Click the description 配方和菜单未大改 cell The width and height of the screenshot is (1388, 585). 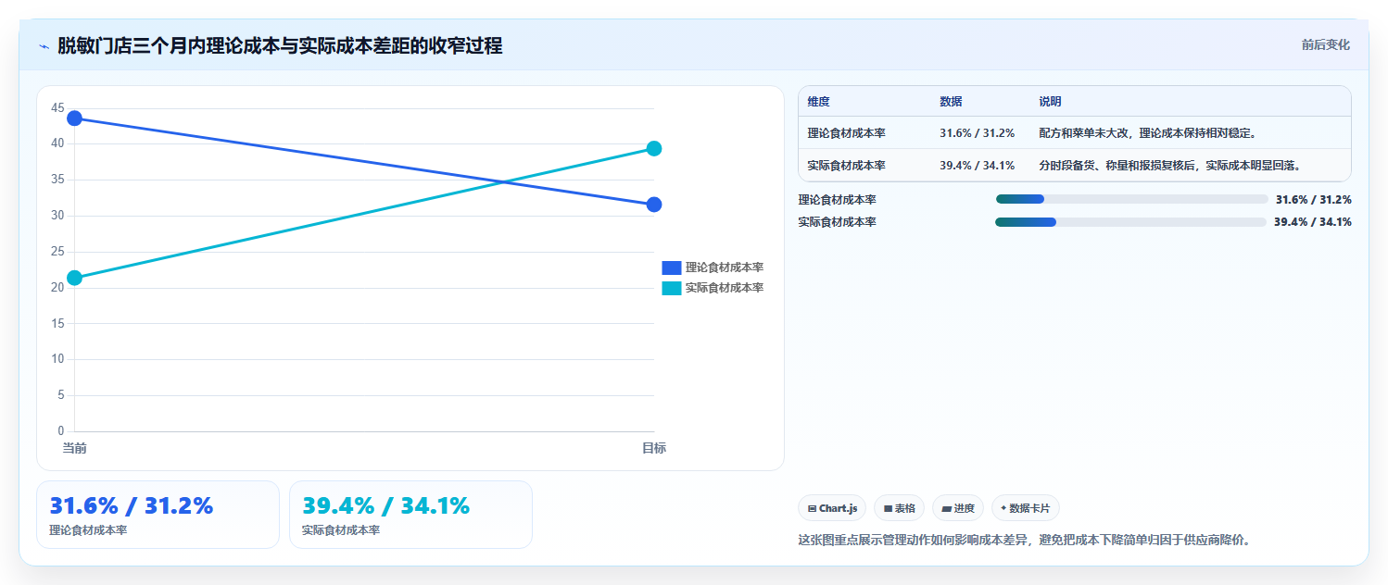[1147, 133]
